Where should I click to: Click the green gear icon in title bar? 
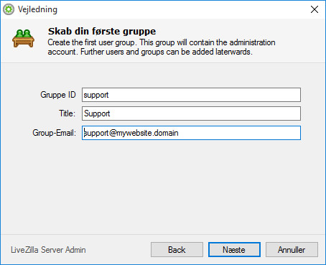pos(9,9)
